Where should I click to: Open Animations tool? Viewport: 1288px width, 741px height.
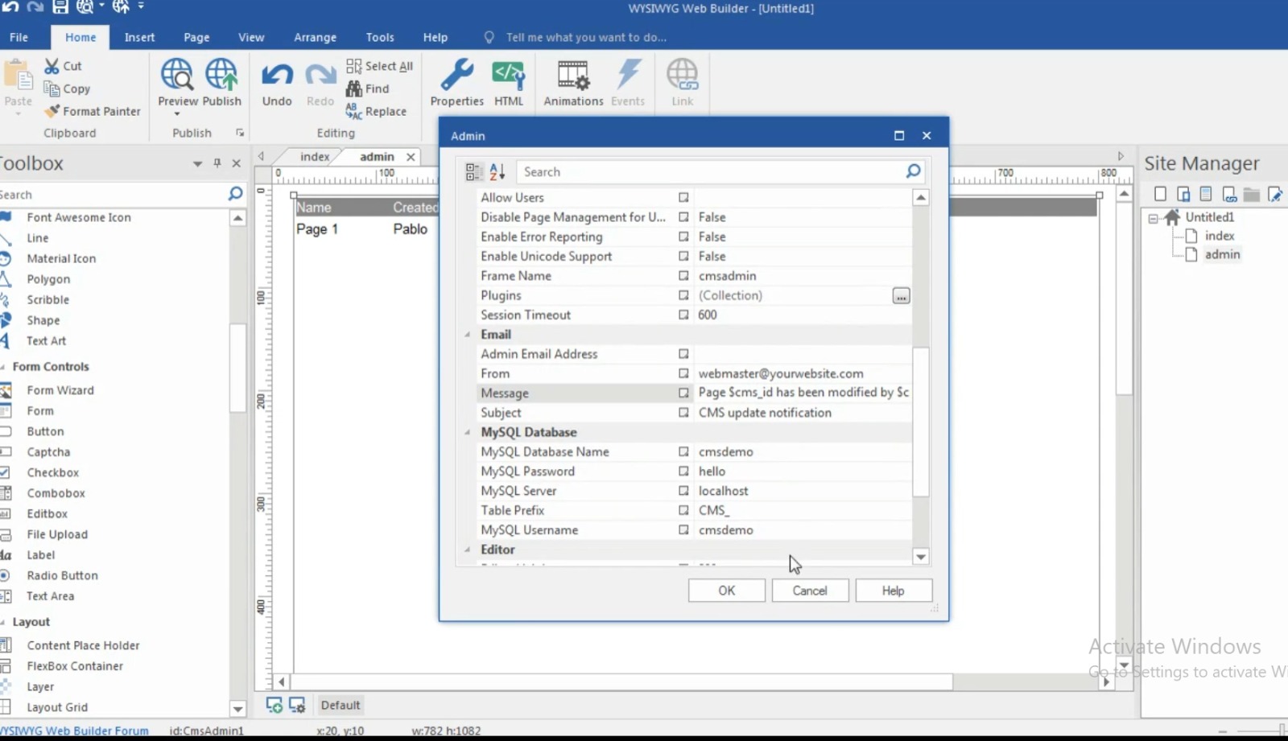pos(573,75)
